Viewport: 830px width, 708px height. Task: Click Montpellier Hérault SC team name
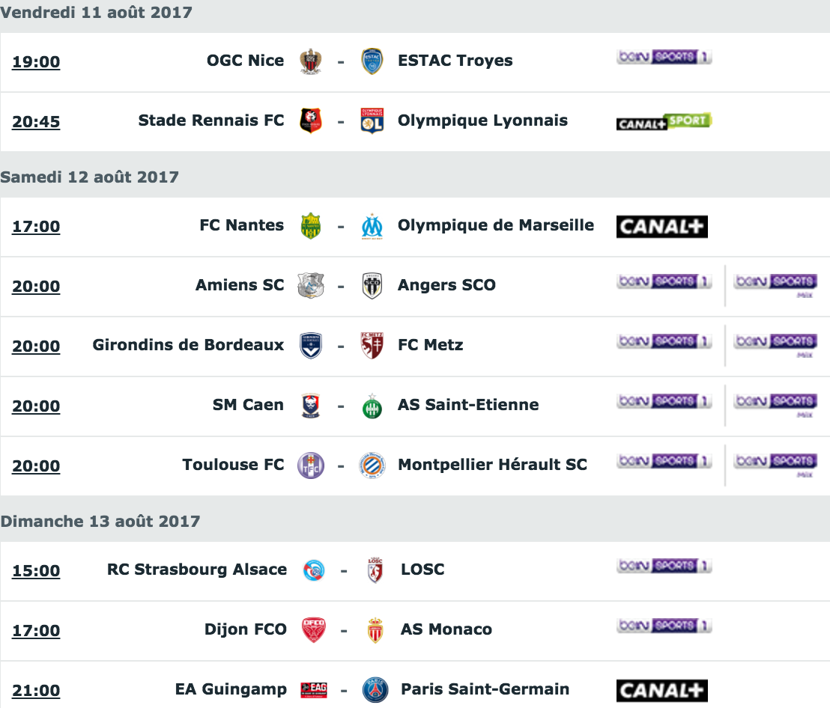click(492, 465)
